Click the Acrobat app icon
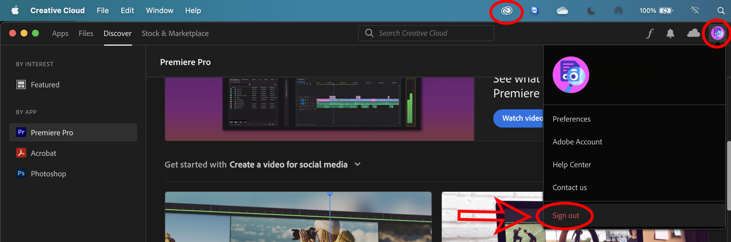The width and height of the screenshot is (731, 242). coord(21,153)
